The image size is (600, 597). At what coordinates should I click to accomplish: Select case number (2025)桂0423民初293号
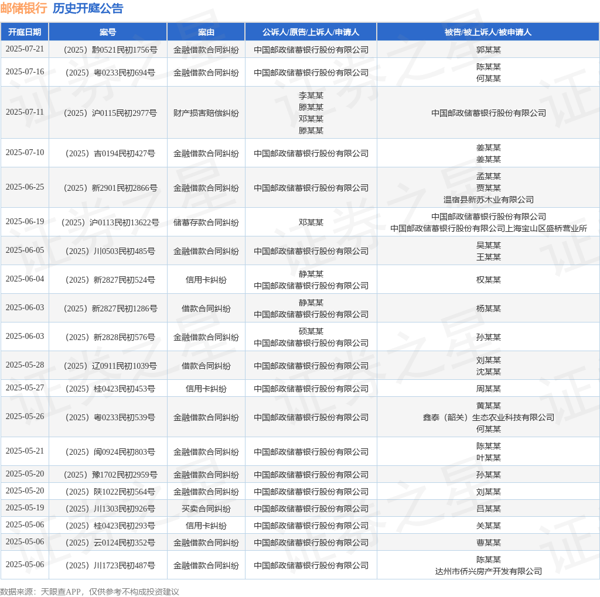(110, 526)
